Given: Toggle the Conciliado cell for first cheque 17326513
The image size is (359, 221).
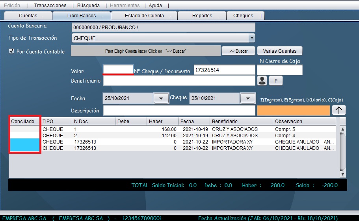Looking at the screenshot, I should click(25, 142).
